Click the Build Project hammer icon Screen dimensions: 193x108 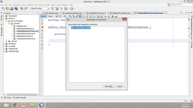(52, 9)
